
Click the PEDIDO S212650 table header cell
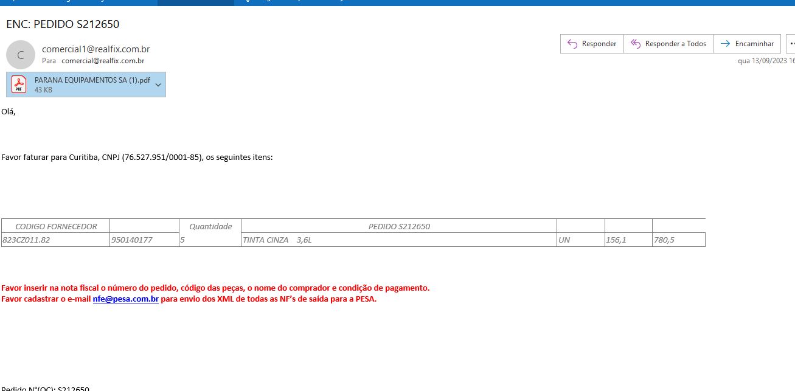coord(399,226)
